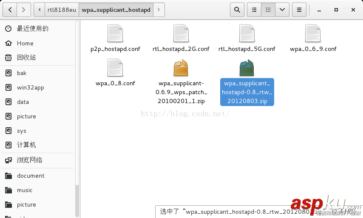
Task: Open Computer (计算机) in sidebar
Action: 38,145
